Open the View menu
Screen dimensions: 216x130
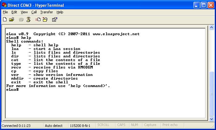[24, 12]
